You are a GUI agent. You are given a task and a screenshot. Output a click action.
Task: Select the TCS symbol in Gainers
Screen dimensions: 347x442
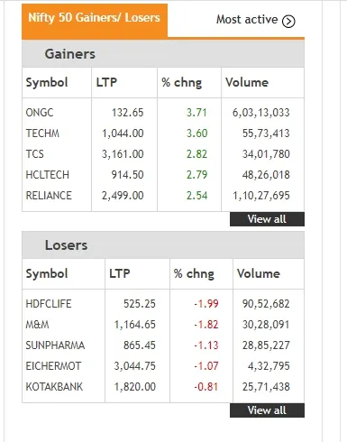click(35, 154)
